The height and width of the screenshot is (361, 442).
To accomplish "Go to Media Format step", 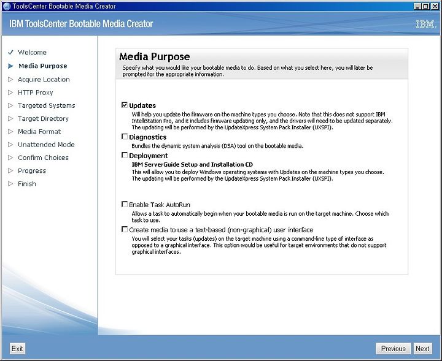I will (x=39, y=131).
